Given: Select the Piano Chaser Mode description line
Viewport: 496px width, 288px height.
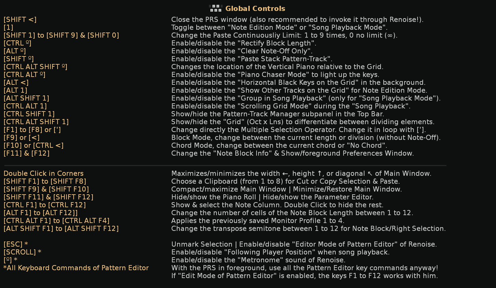Looking at the screenshot, I should pos(275,75).
